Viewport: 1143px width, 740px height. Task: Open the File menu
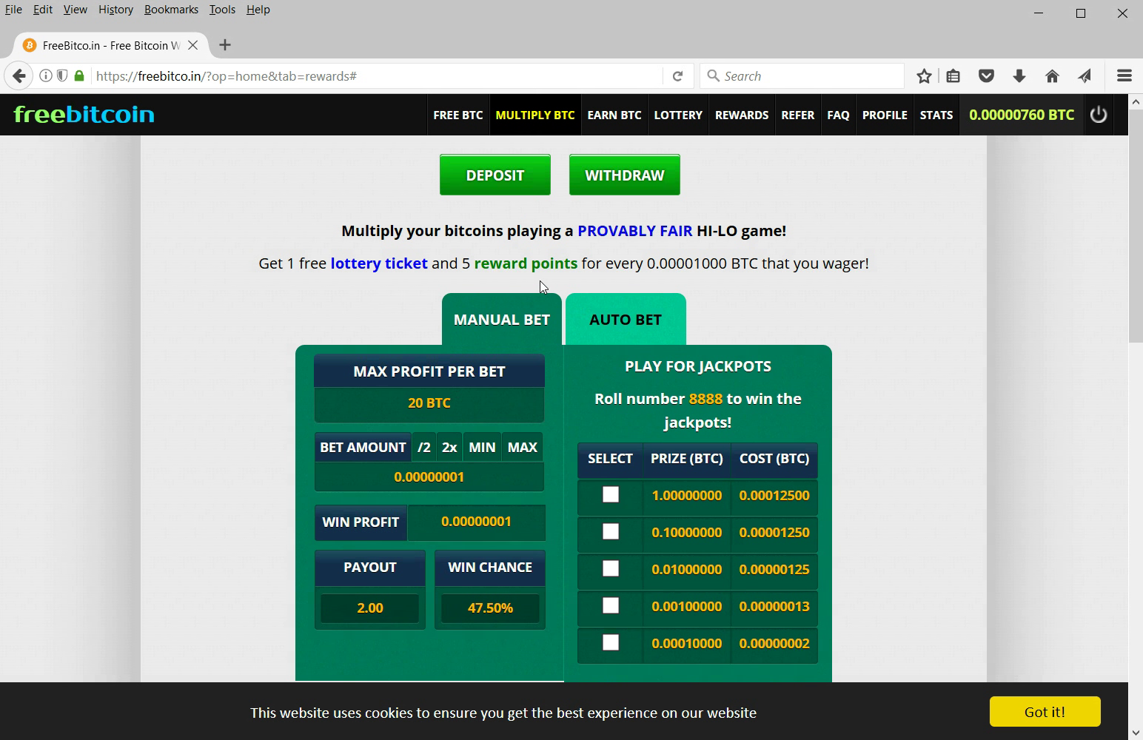13,10
